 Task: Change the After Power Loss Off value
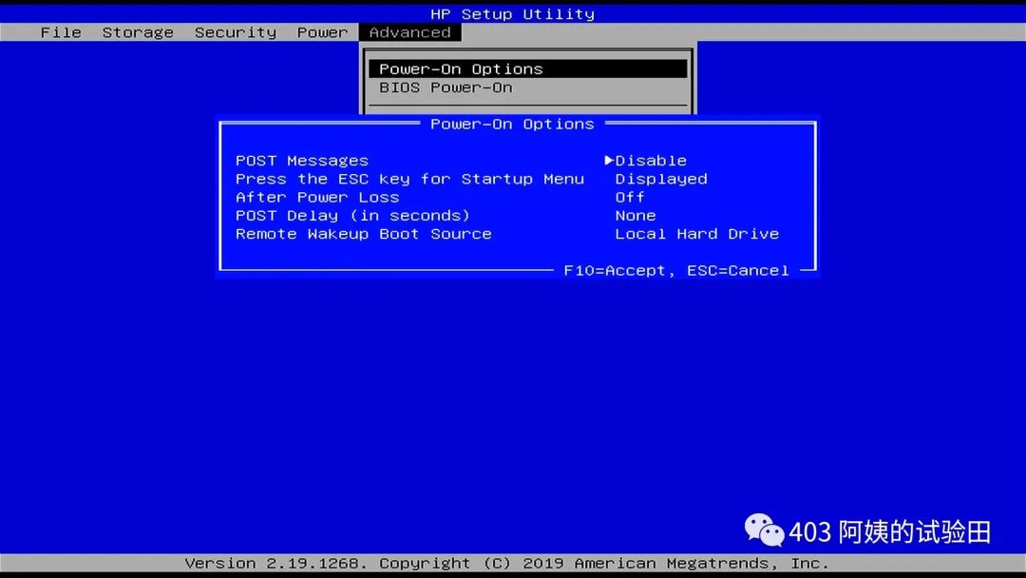click(630, 197)
